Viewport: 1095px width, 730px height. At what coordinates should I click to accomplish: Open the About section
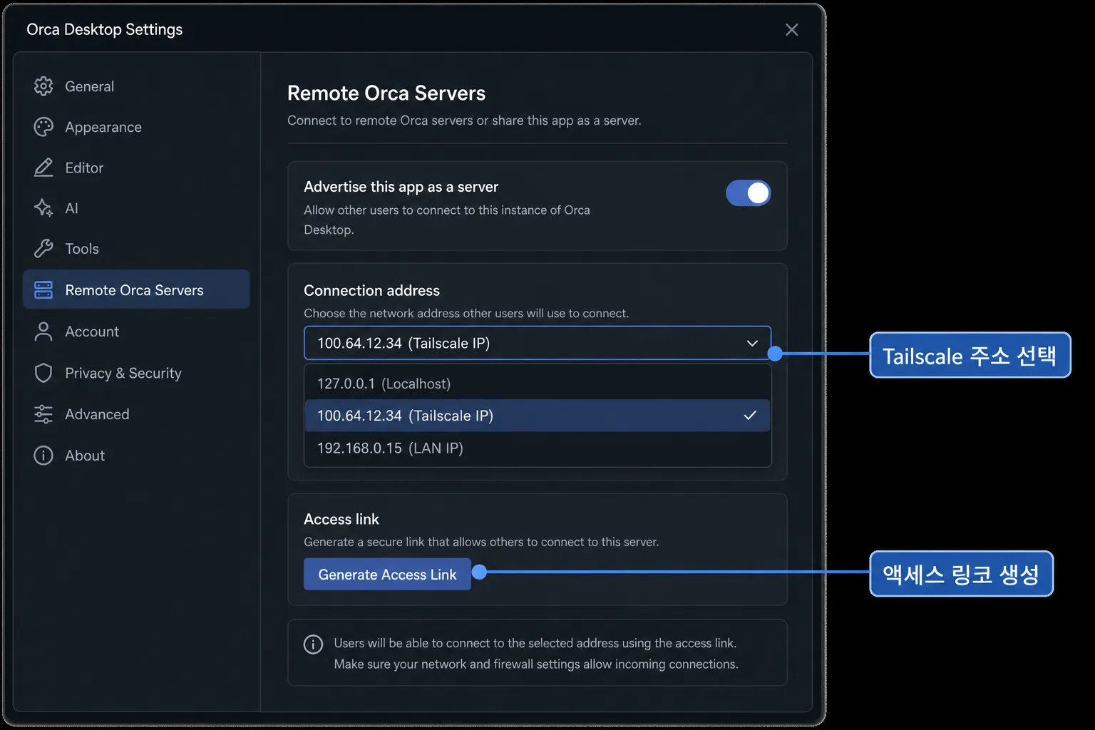coord(136,456)
